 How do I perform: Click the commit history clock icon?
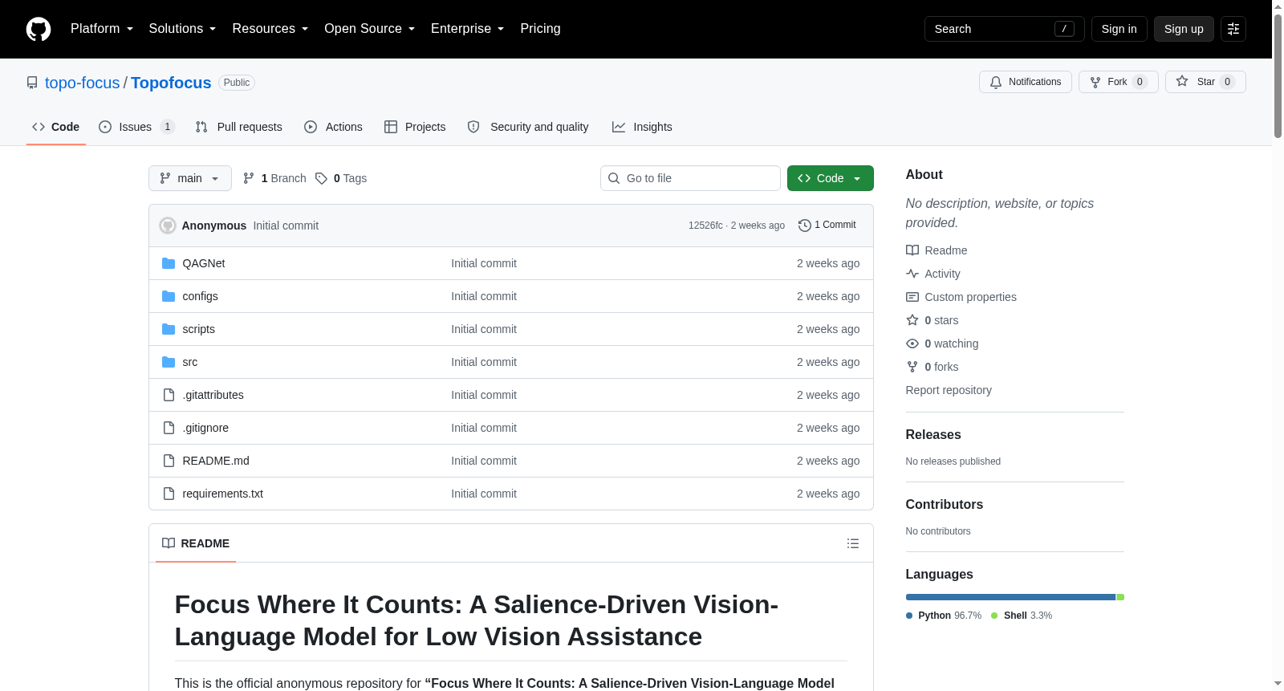point(804,226)
